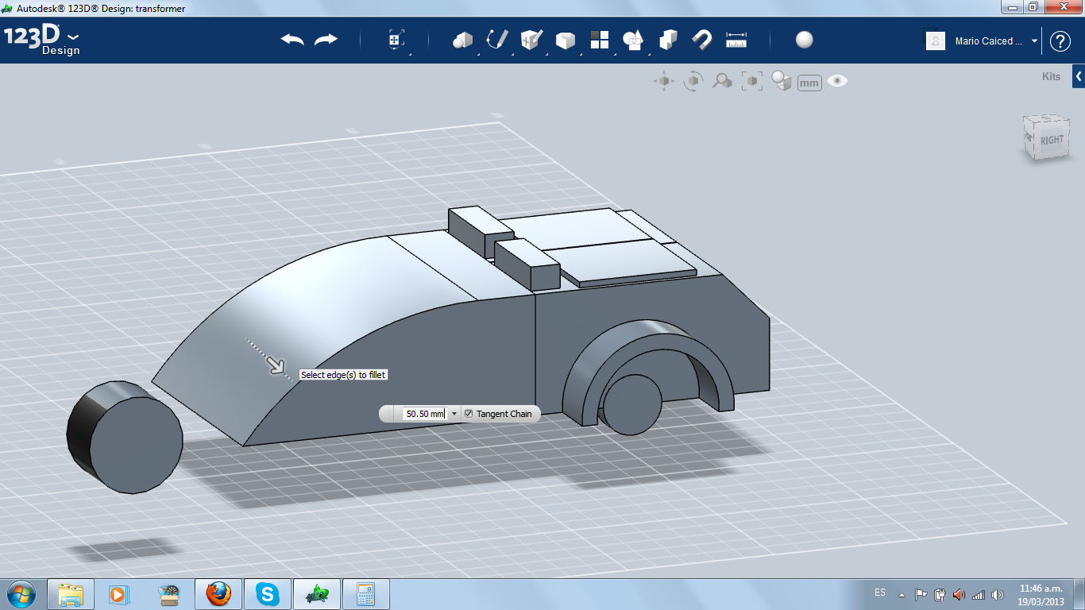Image resolution: width=1085 pixels, height=610 pixels.
Task: Select the Sketch tool
Action: coord(497,40)
